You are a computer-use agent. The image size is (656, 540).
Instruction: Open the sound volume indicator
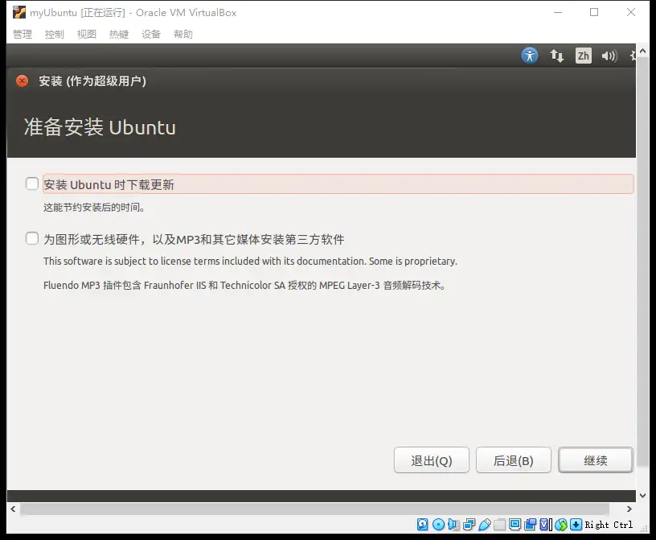(609, 56)
